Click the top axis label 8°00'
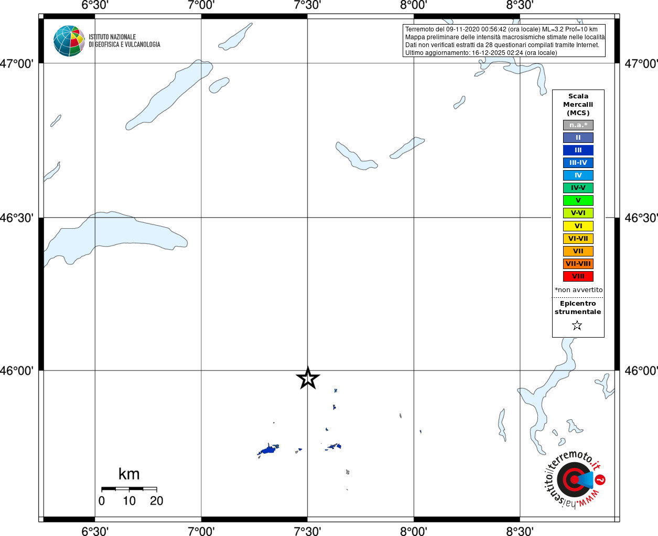658x536 pixels. [x=414, y=5]
